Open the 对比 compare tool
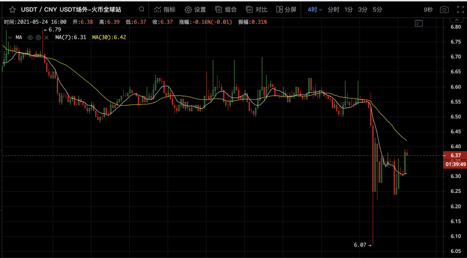Screen dimensions: 467x258 pyautogui.click(x=257, y=9)
